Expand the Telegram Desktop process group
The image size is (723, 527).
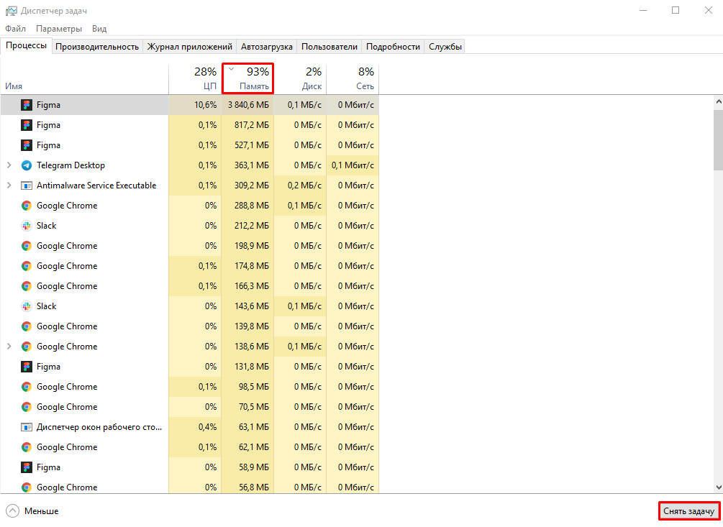point(9,165)
